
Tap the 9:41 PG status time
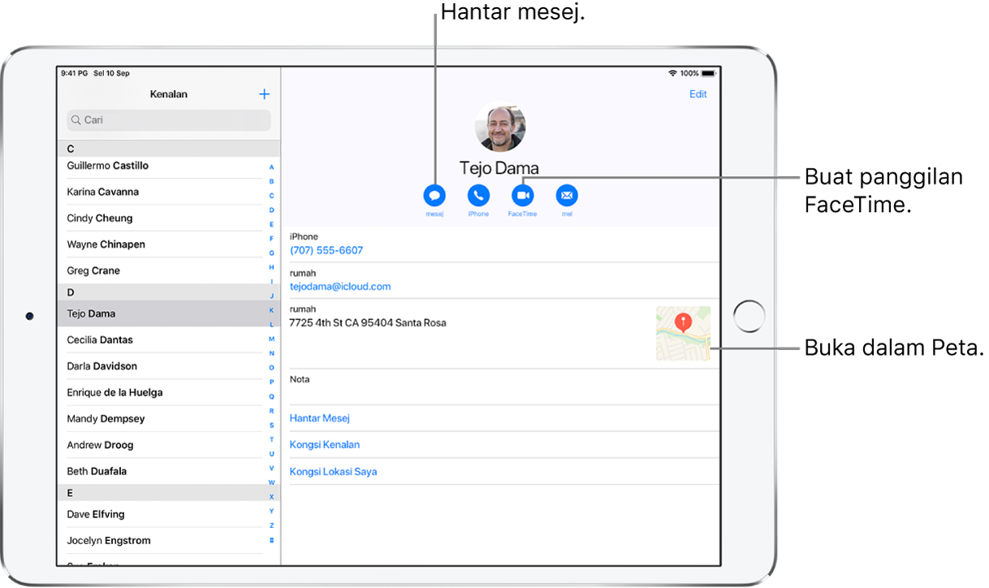tap(74, 73)
